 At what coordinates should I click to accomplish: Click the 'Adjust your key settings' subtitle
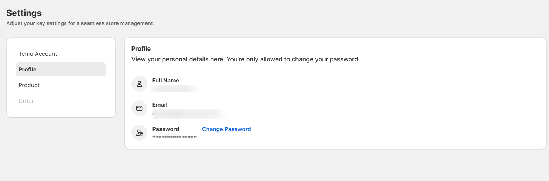pos(80,23)
